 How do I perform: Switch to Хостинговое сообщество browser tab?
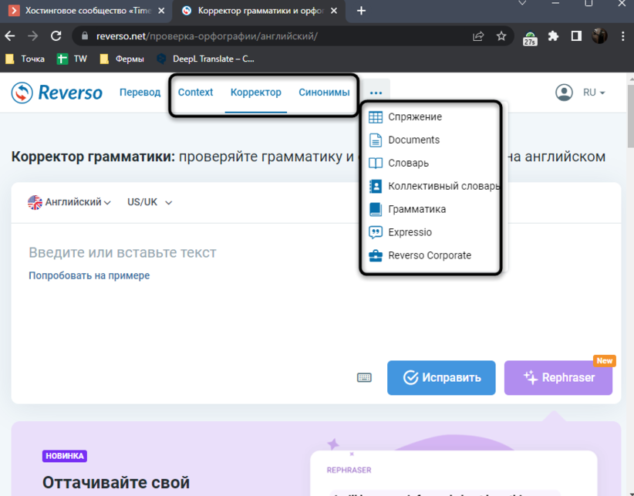(x=86, y=11)
